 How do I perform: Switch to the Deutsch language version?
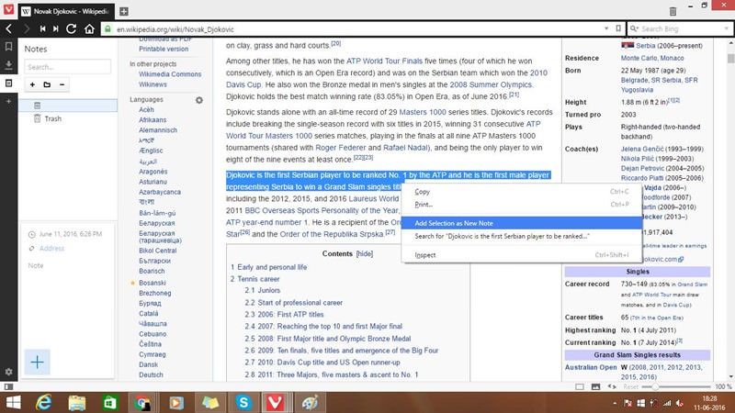click(151, 374)
